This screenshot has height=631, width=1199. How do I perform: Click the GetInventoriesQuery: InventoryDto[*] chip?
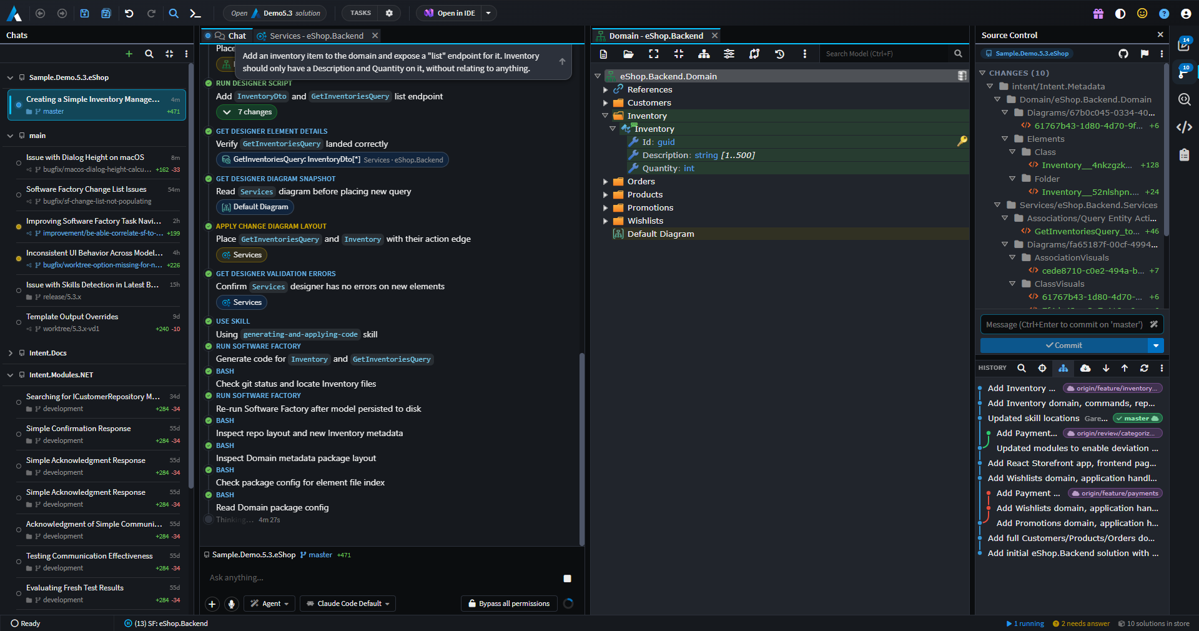pos(332,160)
